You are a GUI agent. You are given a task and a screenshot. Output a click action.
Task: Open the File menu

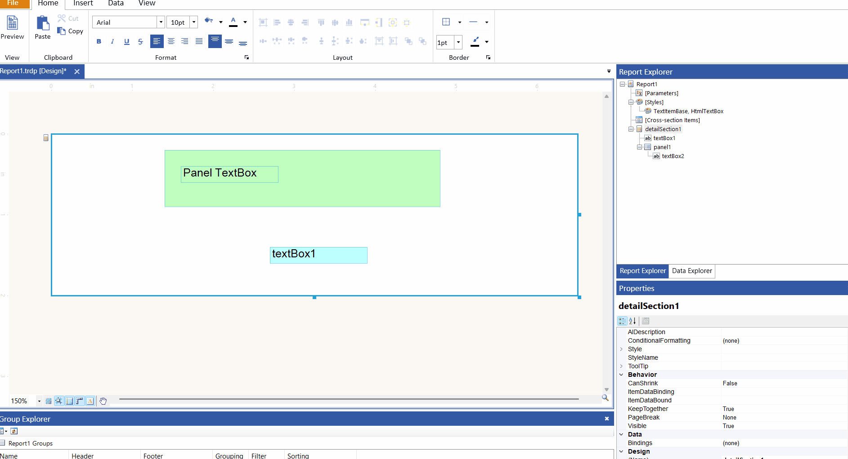click(x=13, y=4)
